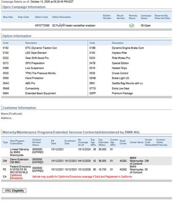Select the defect description SZ Fußrasten text
Viewport: 173px width, 202px height.
pyautogui.click(x=74, y=26)
